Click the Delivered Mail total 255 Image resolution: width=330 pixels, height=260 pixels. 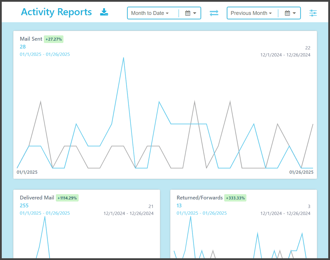coord(24,206)
